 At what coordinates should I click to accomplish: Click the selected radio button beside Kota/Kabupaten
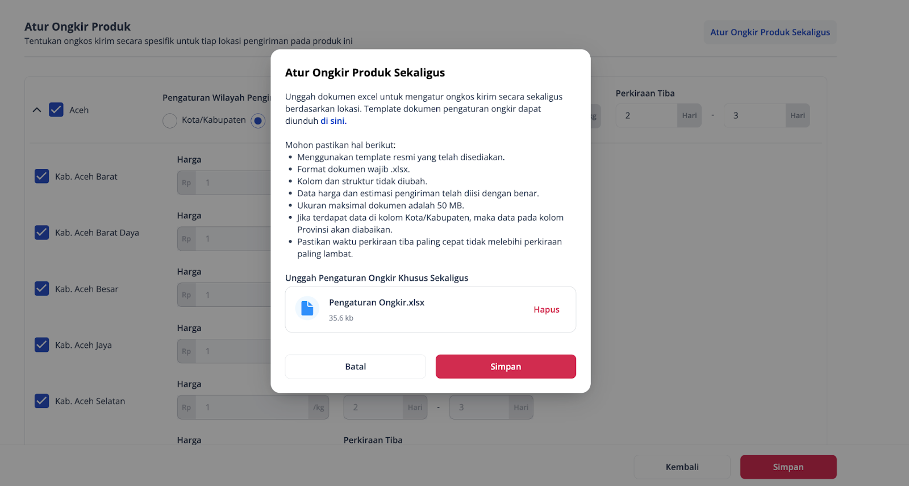pyautogui.click(x=258, y=121)
